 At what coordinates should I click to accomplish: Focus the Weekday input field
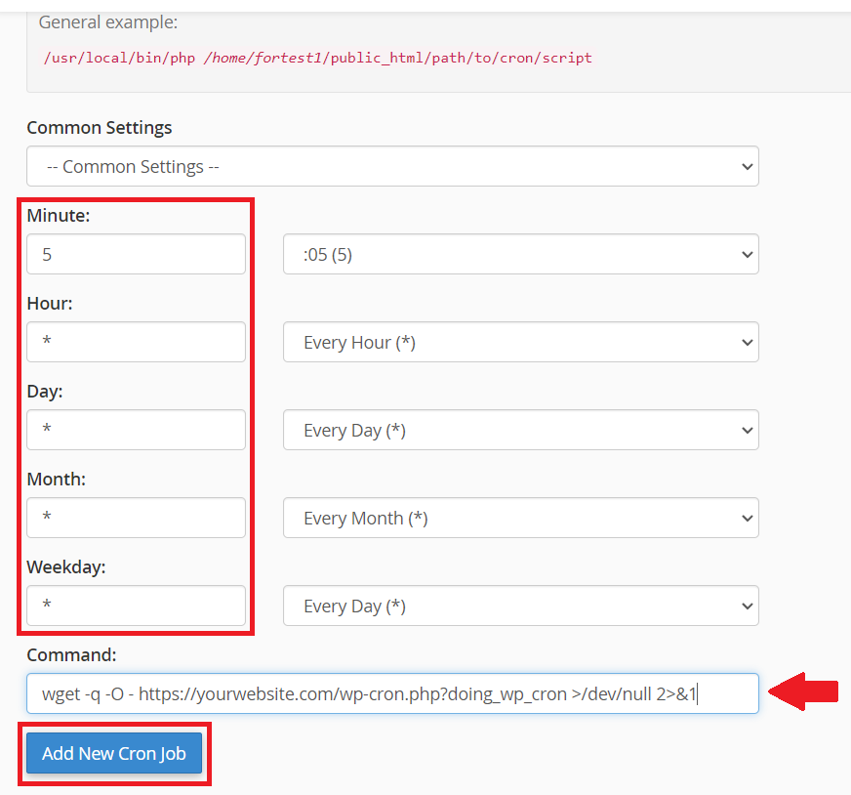click(x=136, y=607)
